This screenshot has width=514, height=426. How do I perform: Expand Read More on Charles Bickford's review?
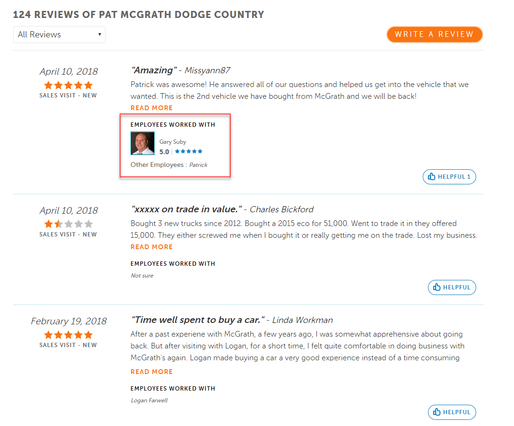pos(151,247)
